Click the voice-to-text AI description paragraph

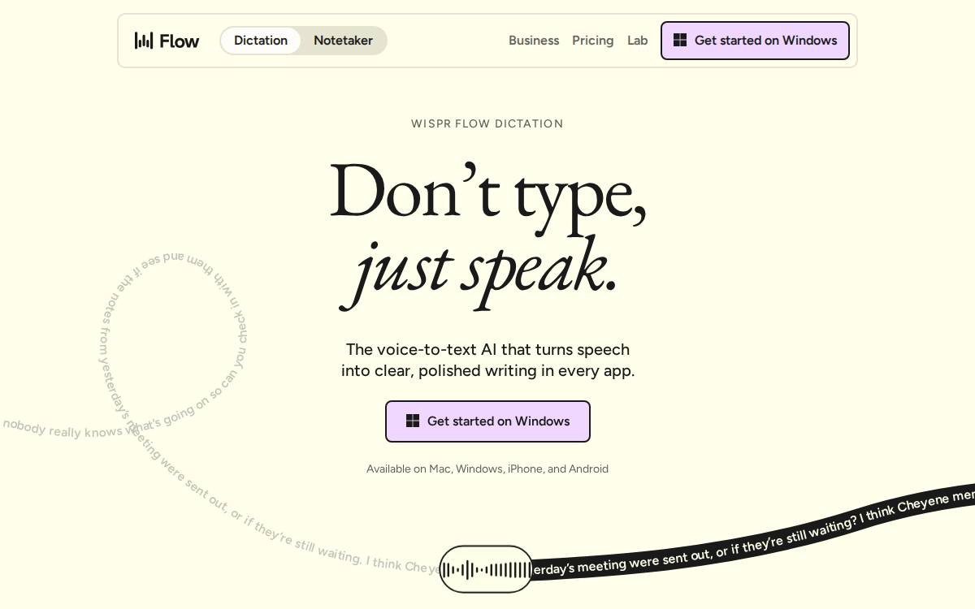487,360
